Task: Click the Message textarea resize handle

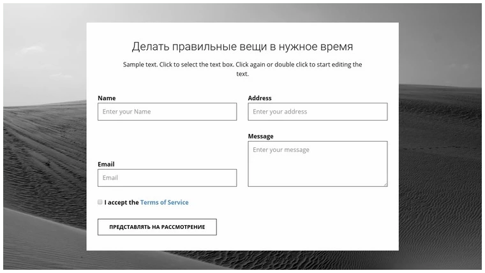Action: tap(385, 184)
